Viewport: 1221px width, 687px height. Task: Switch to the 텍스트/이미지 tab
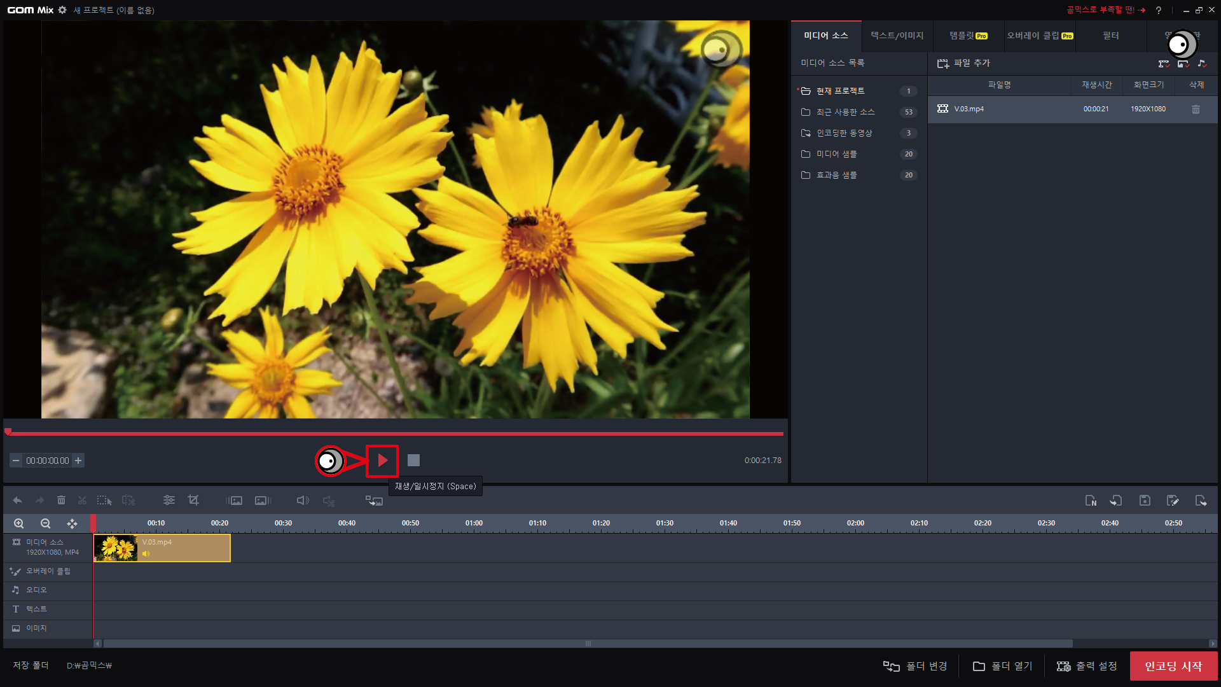pos(897,36)
